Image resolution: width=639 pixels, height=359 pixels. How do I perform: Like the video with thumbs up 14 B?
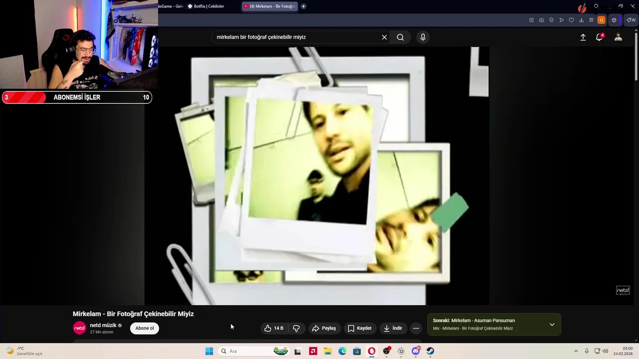click(x=274, y=328)
